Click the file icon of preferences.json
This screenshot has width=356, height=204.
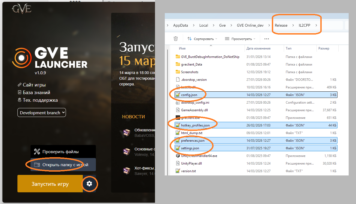(x=178, y=141)
